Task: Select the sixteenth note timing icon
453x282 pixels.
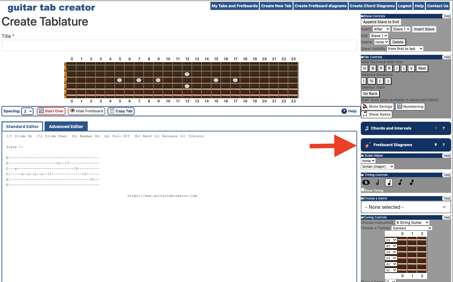Action: [x=412, y=183]
